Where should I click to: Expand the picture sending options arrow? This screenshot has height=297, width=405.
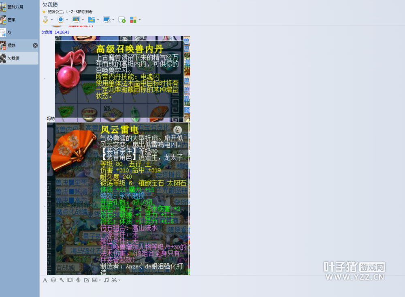click(100, 280)
